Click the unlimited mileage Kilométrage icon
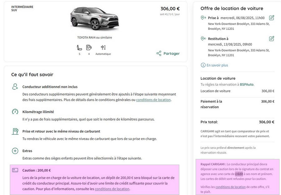The height and width of the screenshot is (195, 281). click(x=15, y=111)
